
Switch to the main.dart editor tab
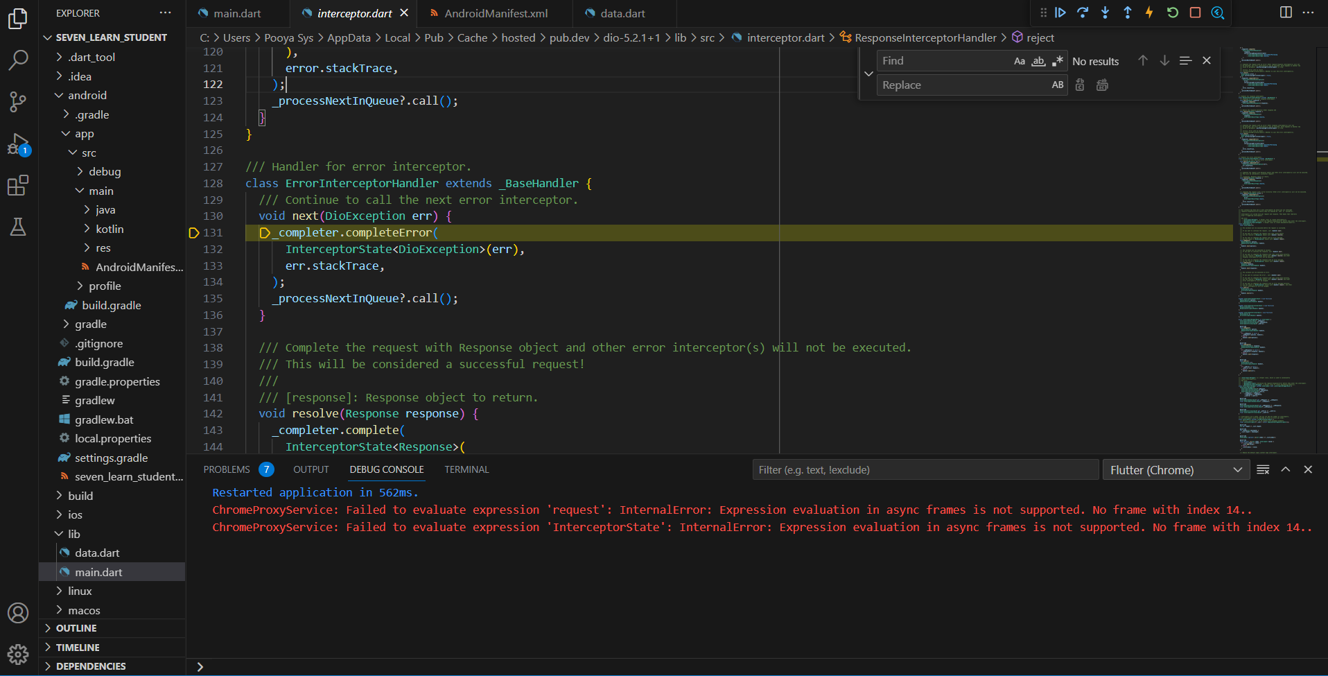click(238, 13)
